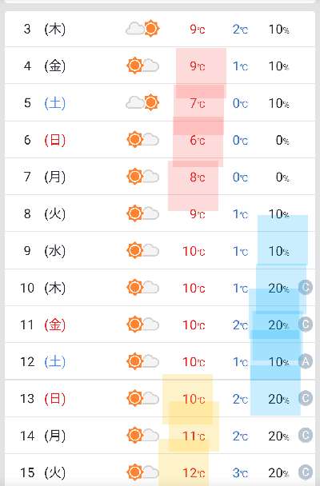
Task: Select the weather icon for day 9
Action: [x=143, y=250]
